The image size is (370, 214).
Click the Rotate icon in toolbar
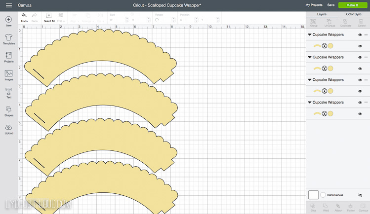pos(157,20)
